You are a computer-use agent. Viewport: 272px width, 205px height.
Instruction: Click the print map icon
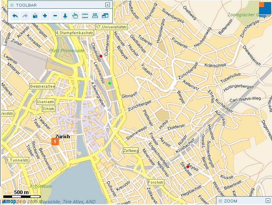[x=95, y=16]
